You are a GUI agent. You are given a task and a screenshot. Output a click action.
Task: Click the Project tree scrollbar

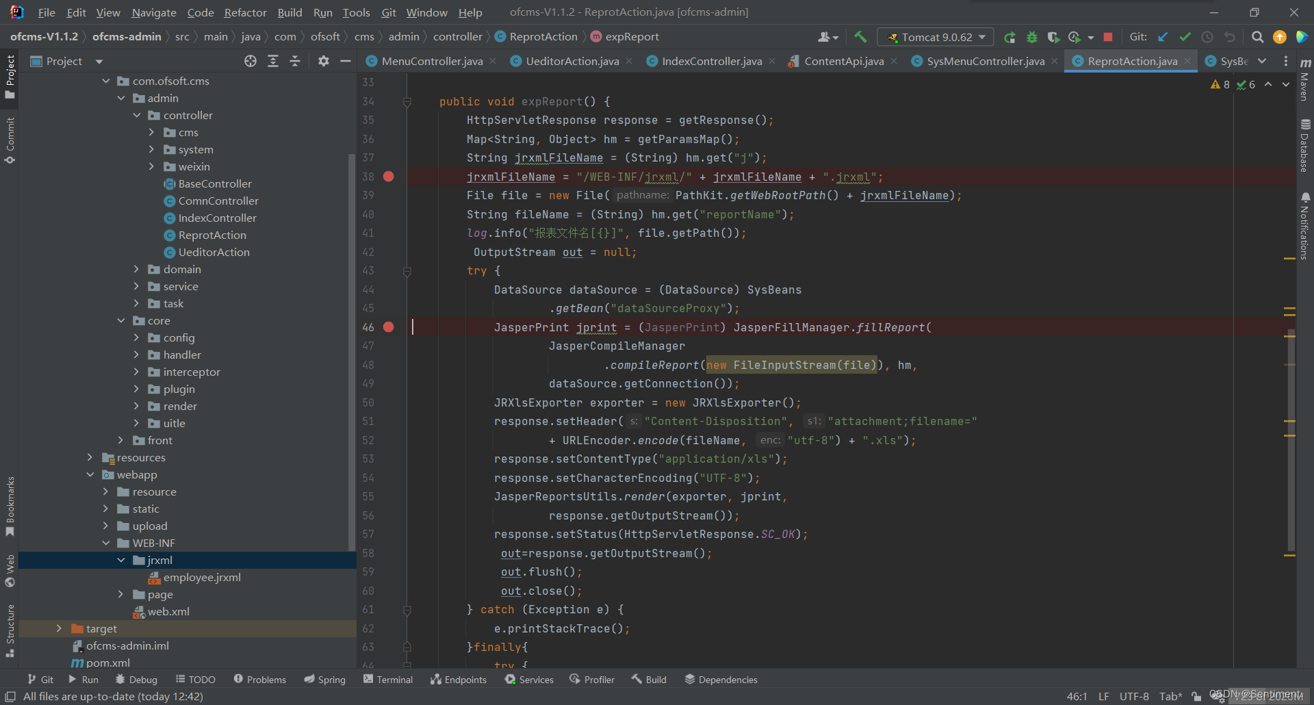[352, 352]
